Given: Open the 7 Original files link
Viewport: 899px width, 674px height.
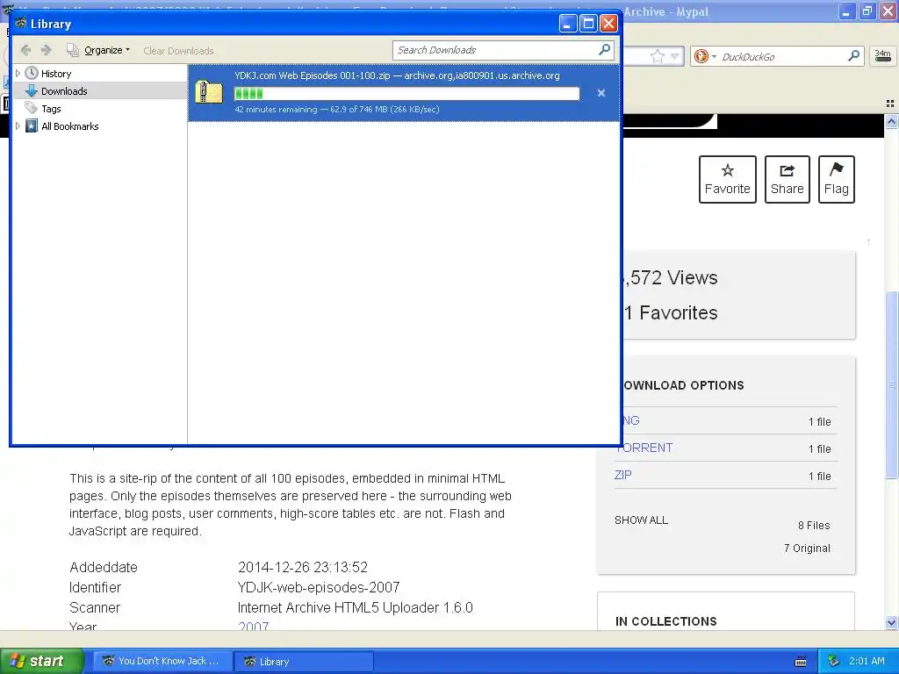Looking at the screenshot, I should point(807,549).
